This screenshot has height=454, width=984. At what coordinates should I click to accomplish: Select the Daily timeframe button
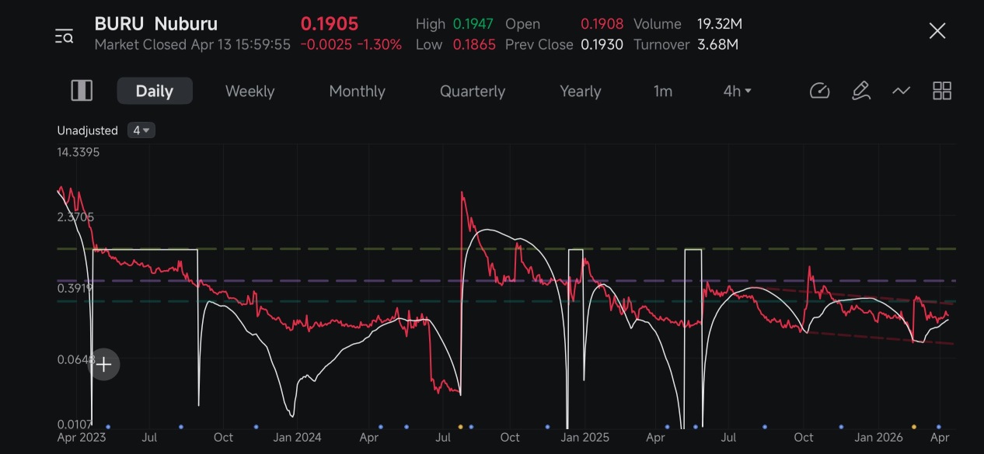pyautogui.click(x=155, y=91)
